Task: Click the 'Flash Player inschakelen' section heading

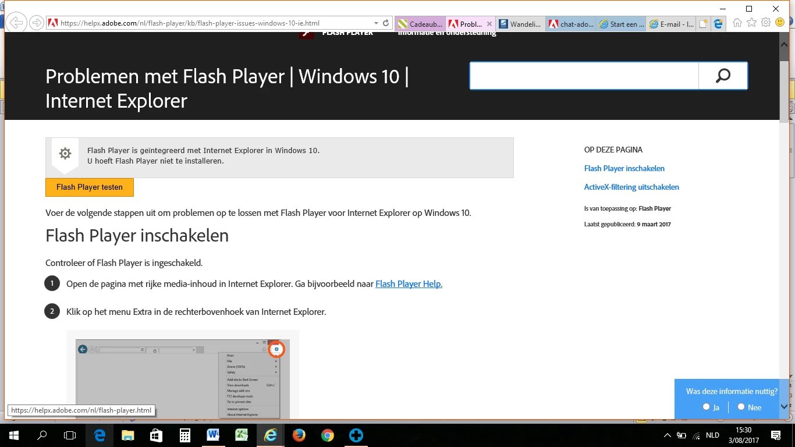Action: 137,236
